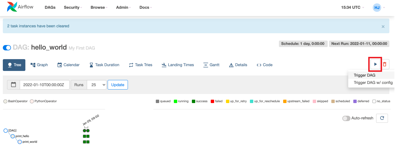Click the base date input field
The width and height of the screenshot is (395, 145).
click(x=45, y=85)
